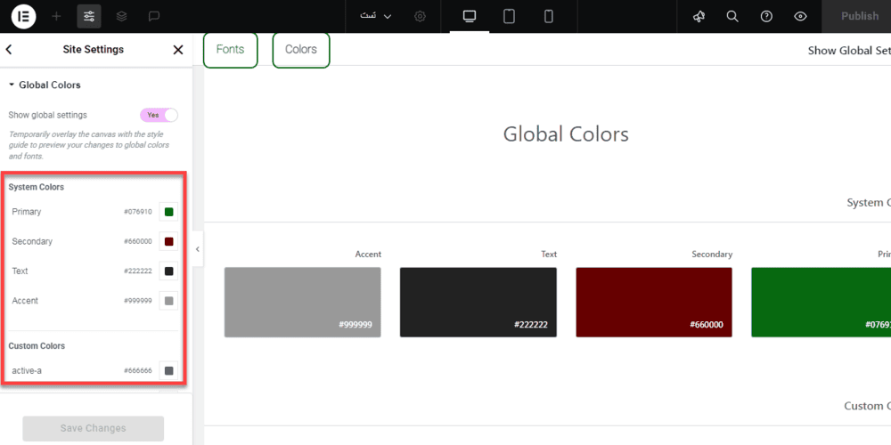The height and width of the screenshot is (445, 891).
Task: Preview changes with the eye icon
Action: 800,16
